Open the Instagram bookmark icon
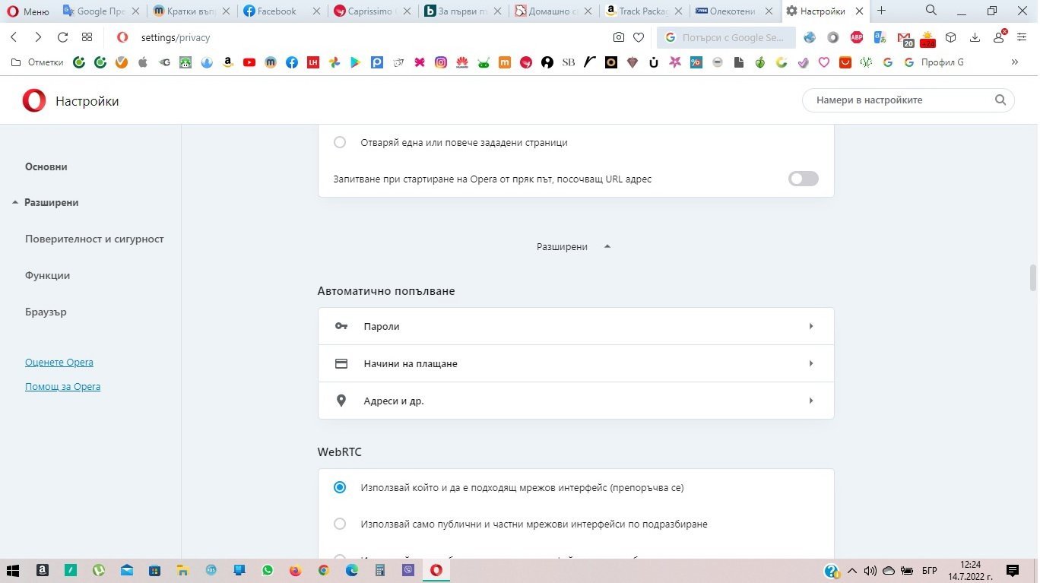Image resolution: width=1040 pixels, height=583 pixels. click(x=441, y=62)
